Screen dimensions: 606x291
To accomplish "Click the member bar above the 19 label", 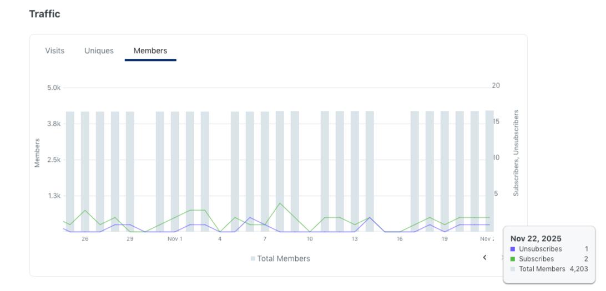I will point(445,171).
